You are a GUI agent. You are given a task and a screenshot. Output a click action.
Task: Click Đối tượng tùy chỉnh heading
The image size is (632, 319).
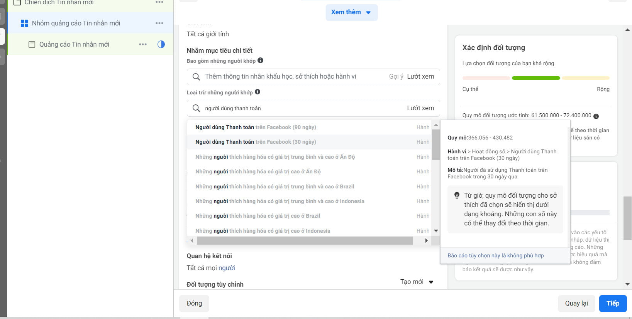coord(215,284)
